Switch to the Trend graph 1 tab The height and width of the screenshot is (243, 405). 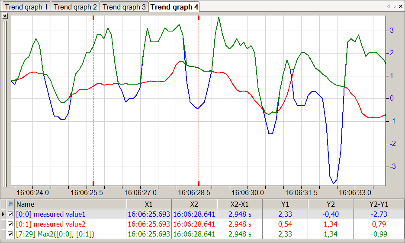click(26, 7)
